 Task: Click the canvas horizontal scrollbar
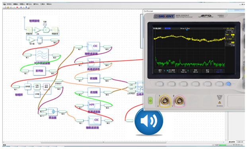click(103, 142)
